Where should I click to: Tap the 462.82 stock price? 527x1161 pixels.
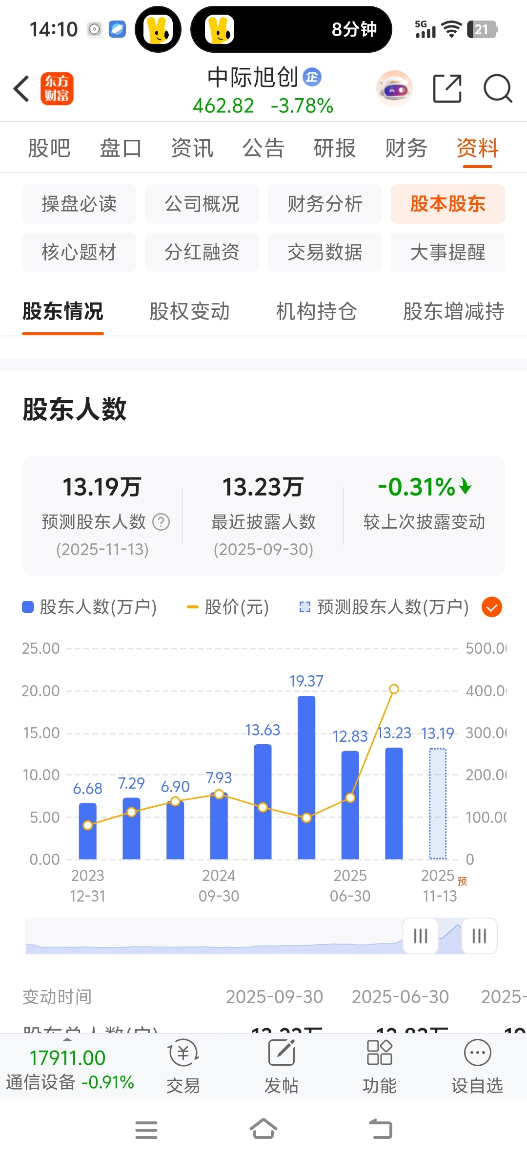(x=223, y=106)
